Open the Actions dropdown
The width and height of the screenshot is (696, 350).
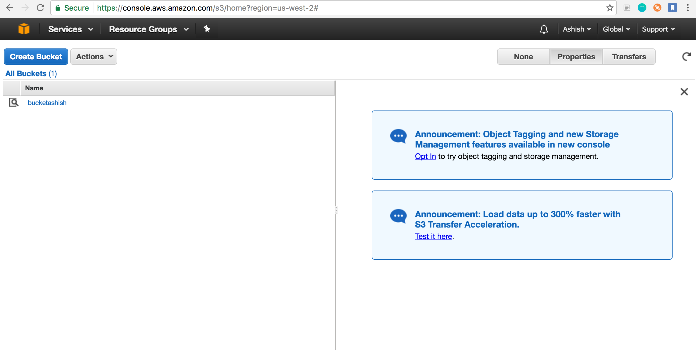click(x=94, y=57)
